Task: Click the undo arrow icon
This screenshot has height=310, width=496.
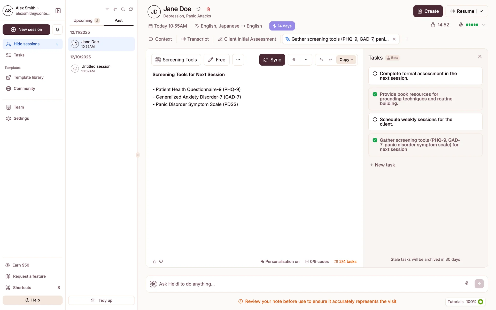Action: tap(321, 60)
